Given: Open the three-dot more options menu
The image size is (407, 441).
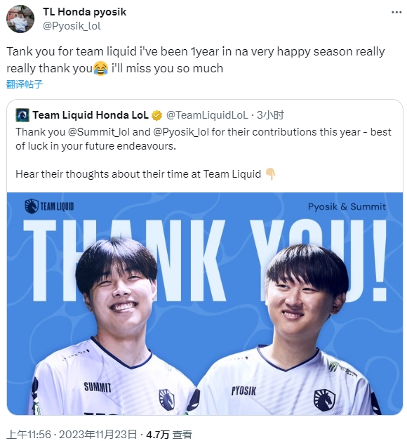Looking at the screenshot, I should (x=396, y=13).
